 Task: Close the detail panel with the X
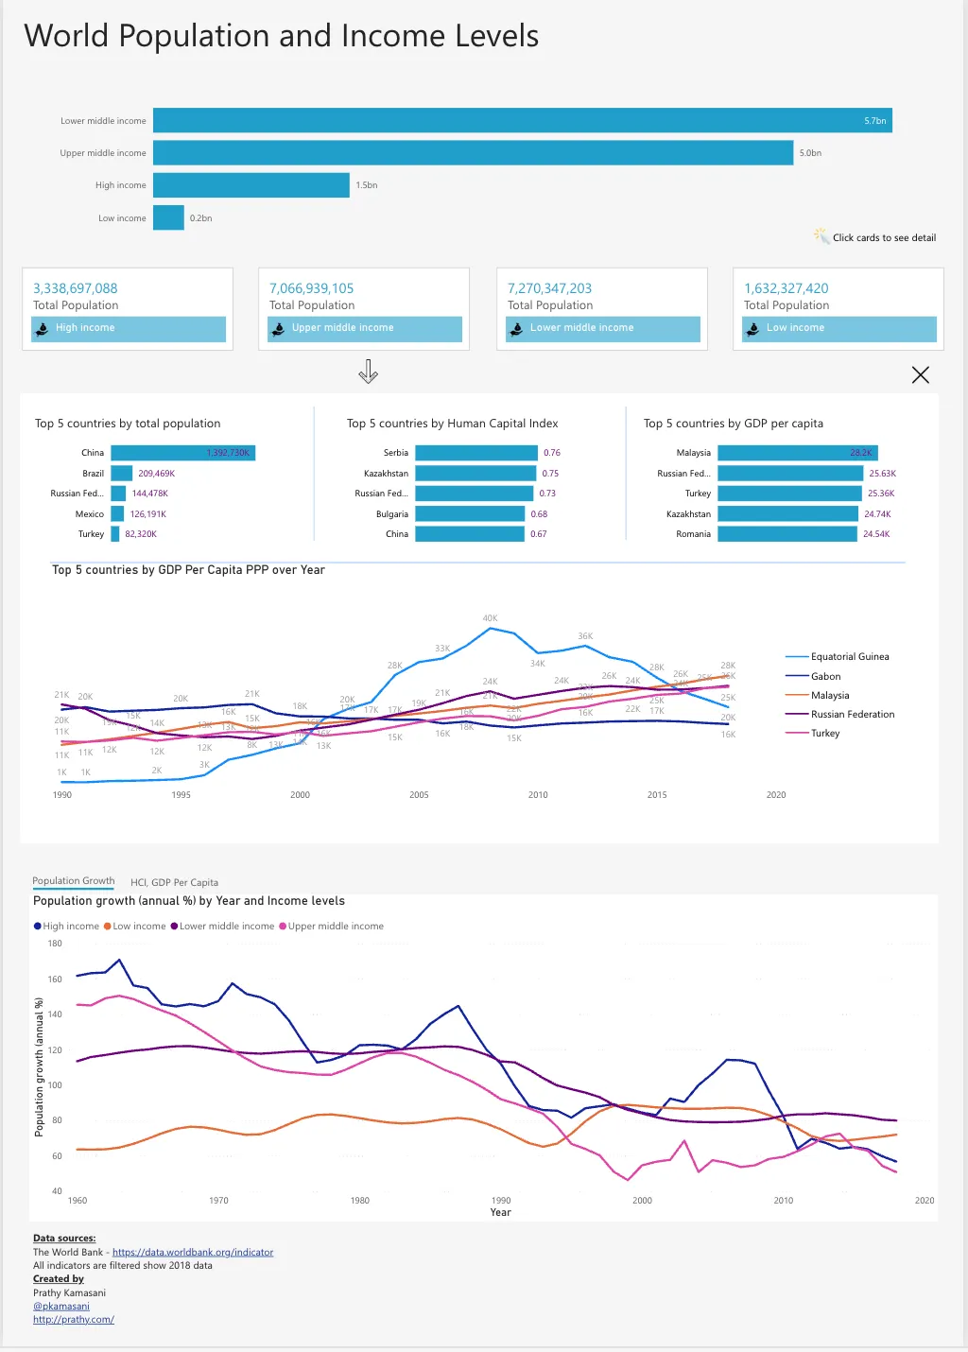920,375
